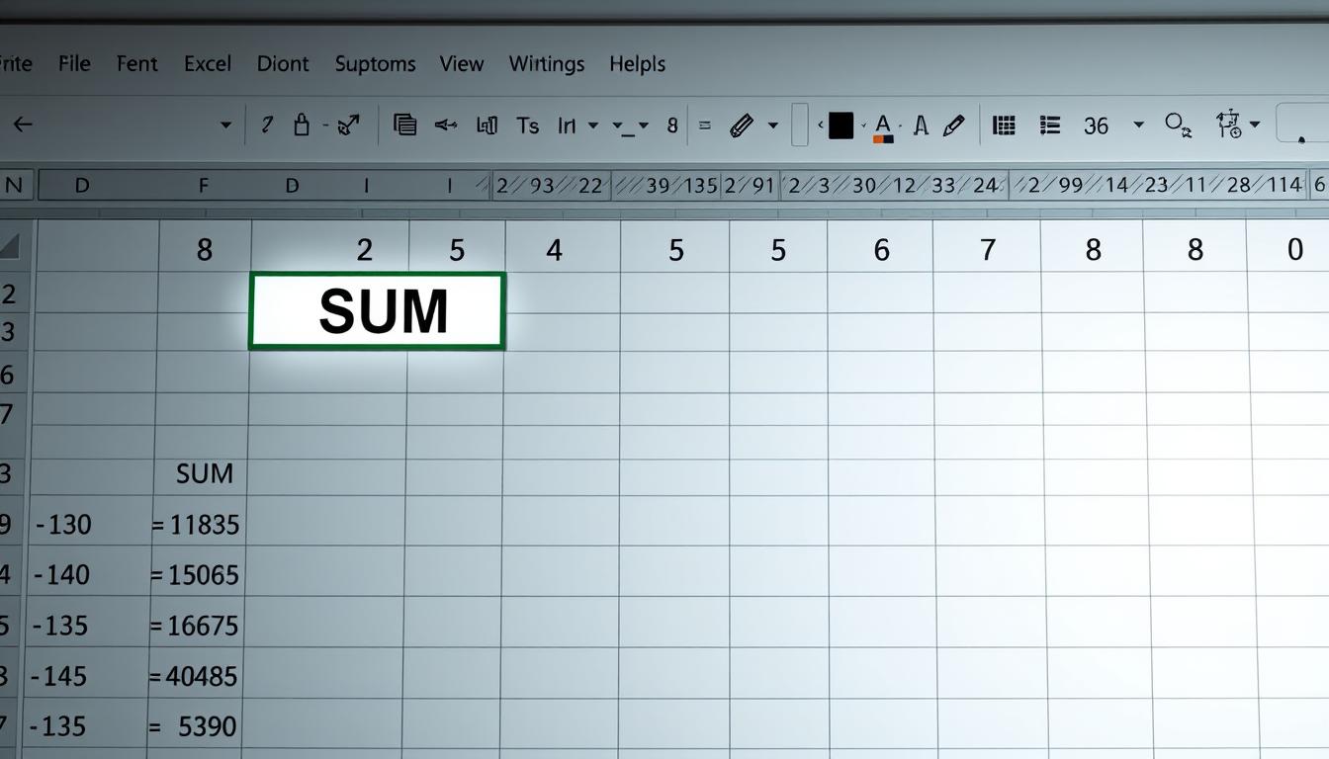Select the highlighted green SUM cell
The image size is (1329, 759).
[378, 311]
